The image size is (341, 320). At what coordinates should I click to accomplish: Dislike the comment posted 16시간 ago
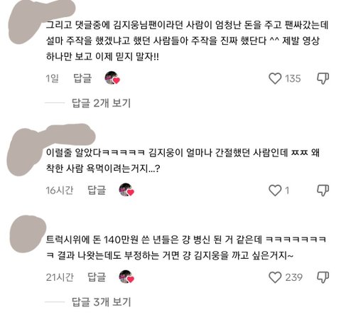tap(323, 191)
